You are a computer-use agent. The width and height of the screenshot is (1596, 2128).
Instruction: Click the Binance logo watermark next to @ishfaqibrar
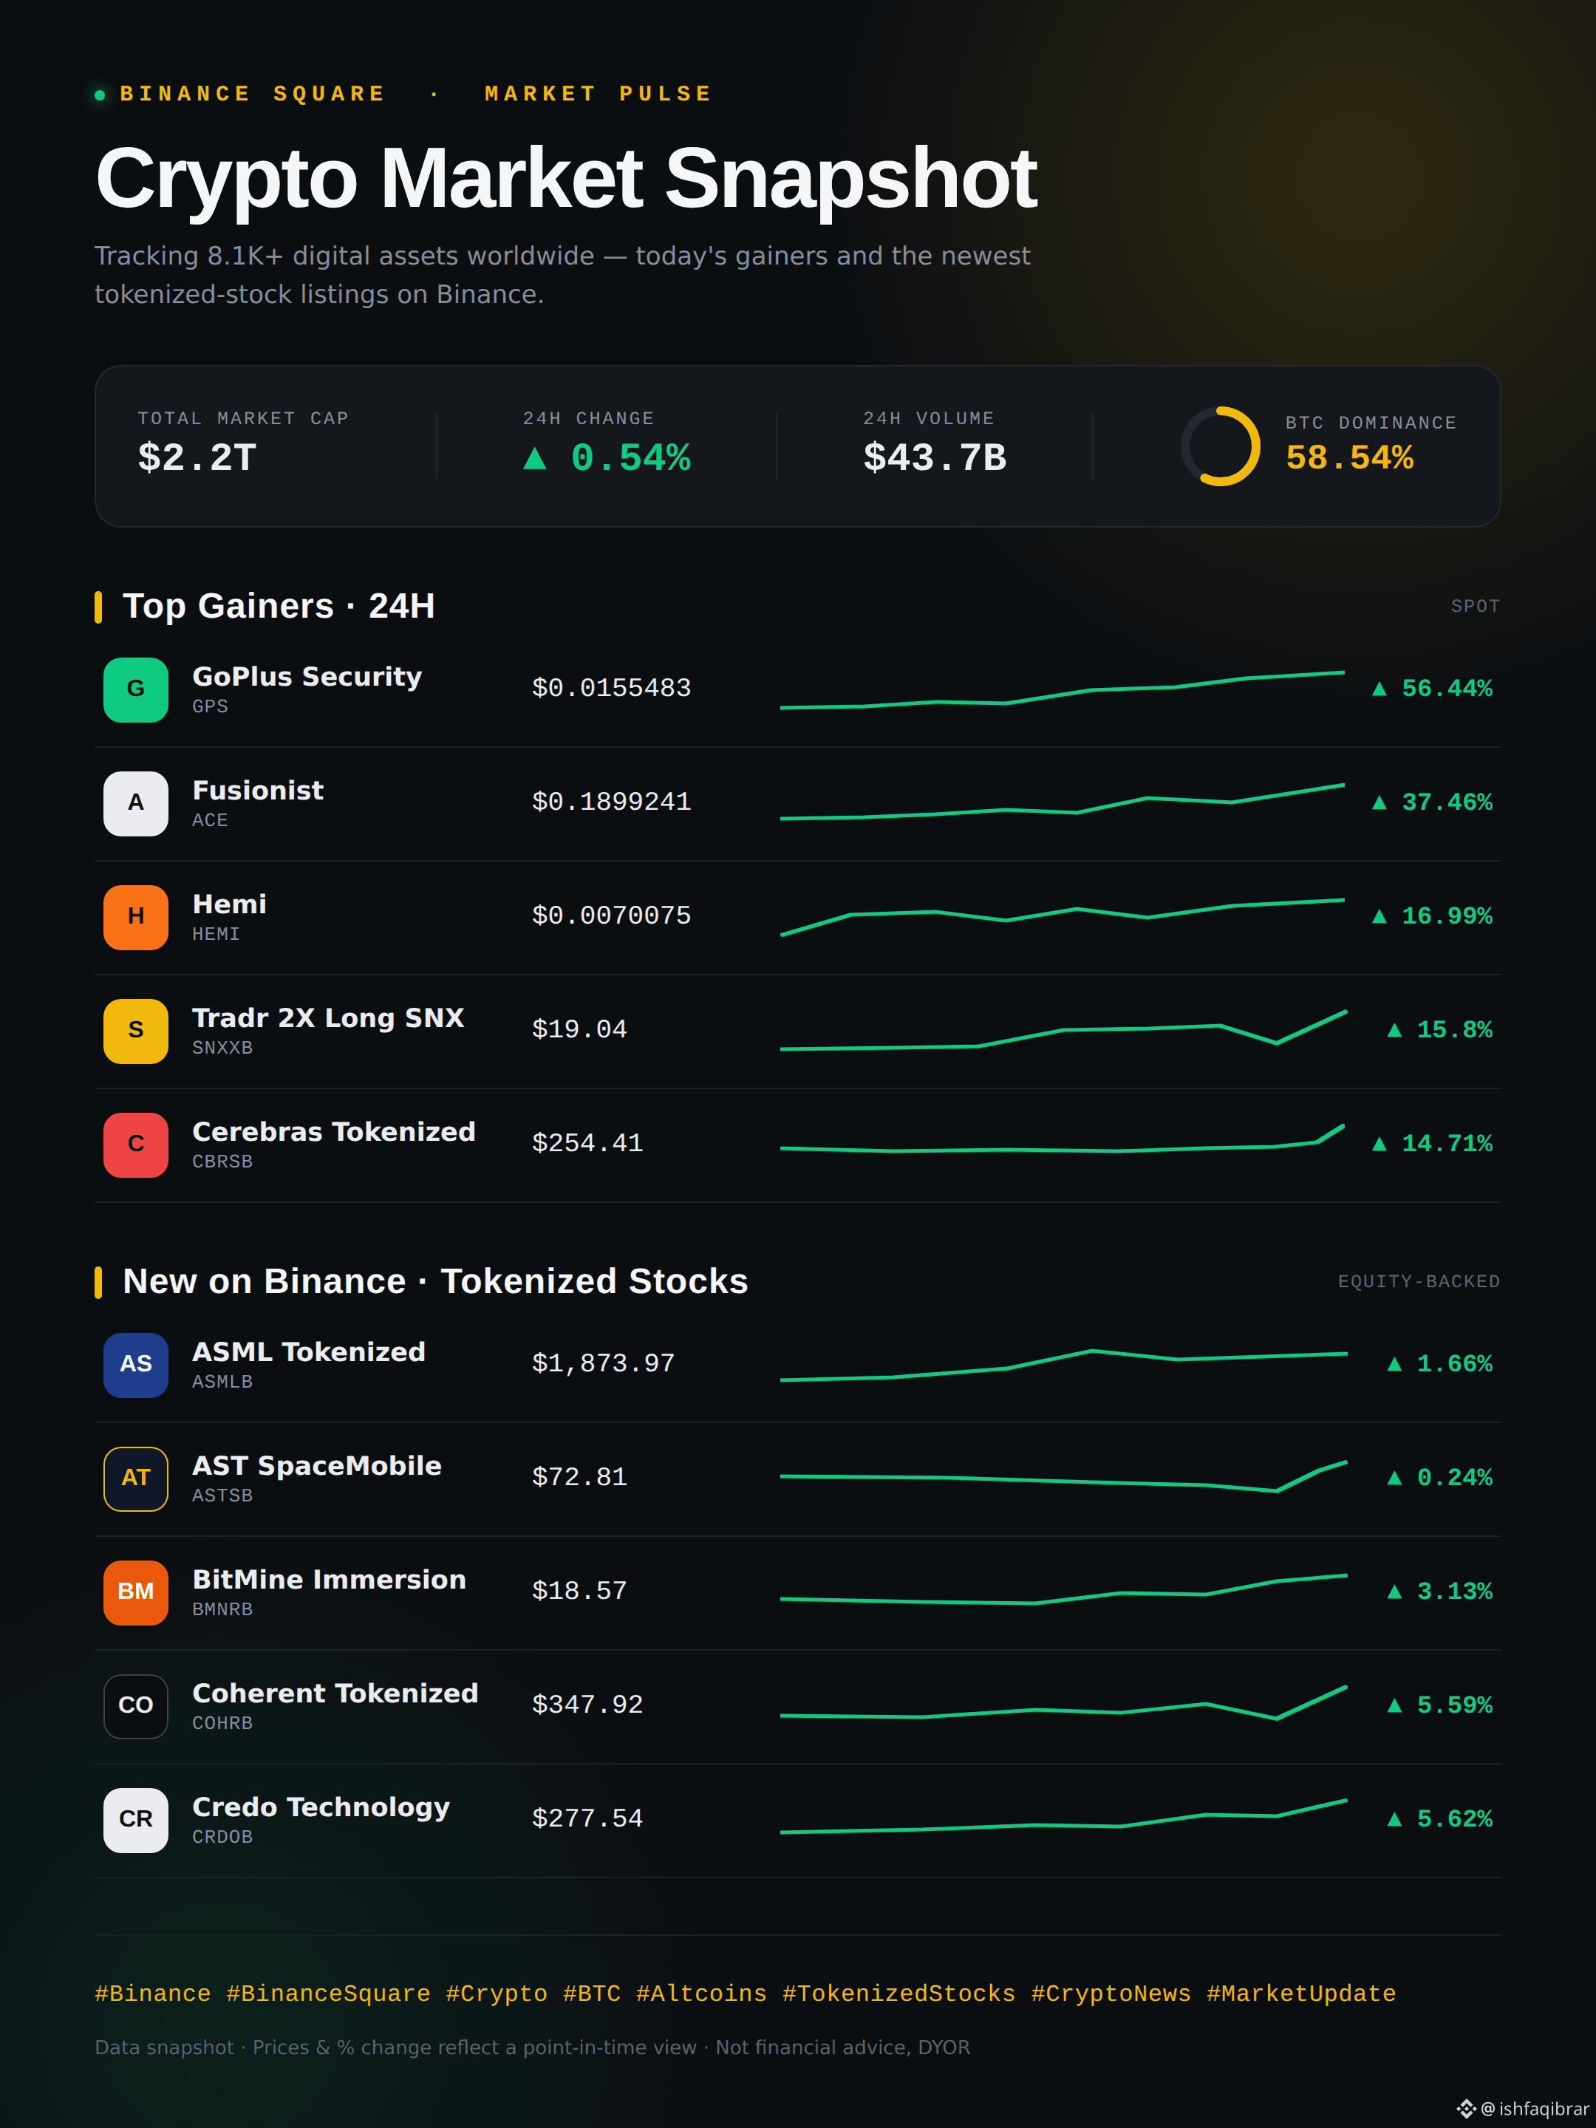(x=1465, y=2108)
